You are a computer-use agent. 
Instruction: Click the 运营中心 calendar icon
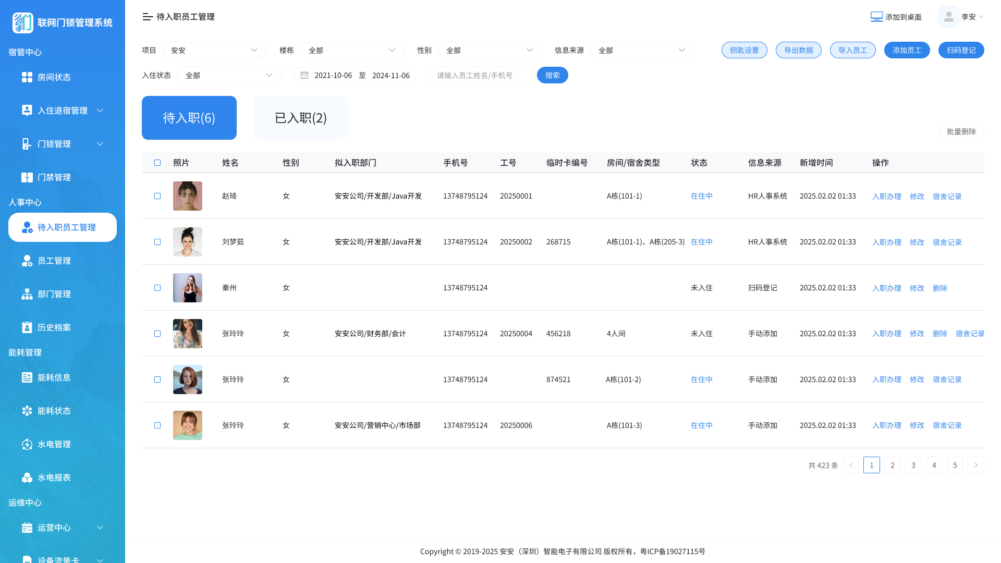(x=27, y=528)
